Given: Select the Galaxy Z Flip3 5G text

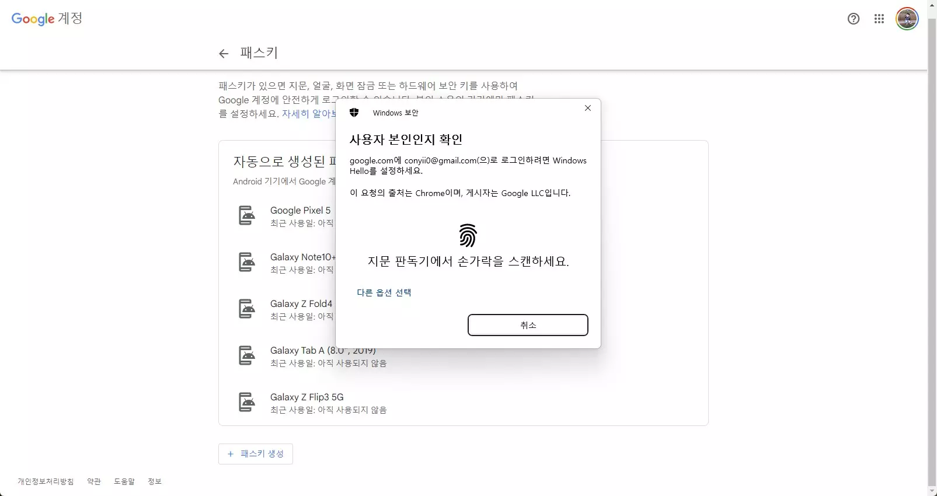Looking at the screenshot, I should click(x=307, y=397).
